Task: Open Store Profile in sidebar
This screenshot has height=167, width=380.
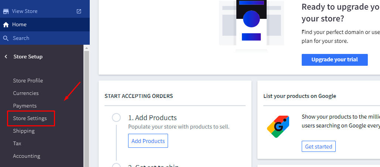Action: 28,81
